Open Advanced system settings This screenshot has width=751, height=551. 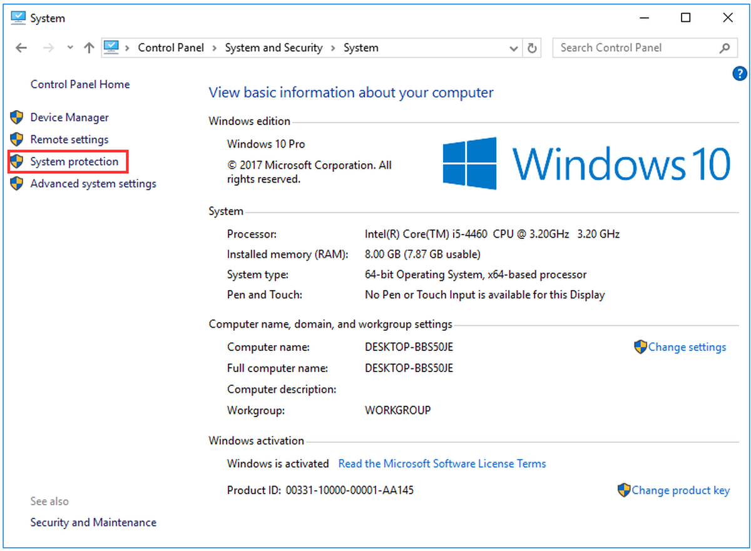click(93, 184)
